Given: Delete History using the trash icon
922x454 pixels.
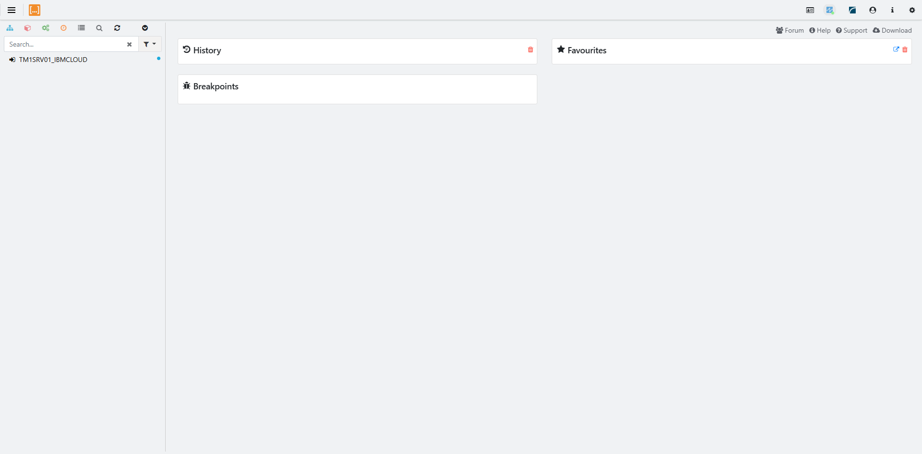Looking at the screenshot, I should coord(531,49).
